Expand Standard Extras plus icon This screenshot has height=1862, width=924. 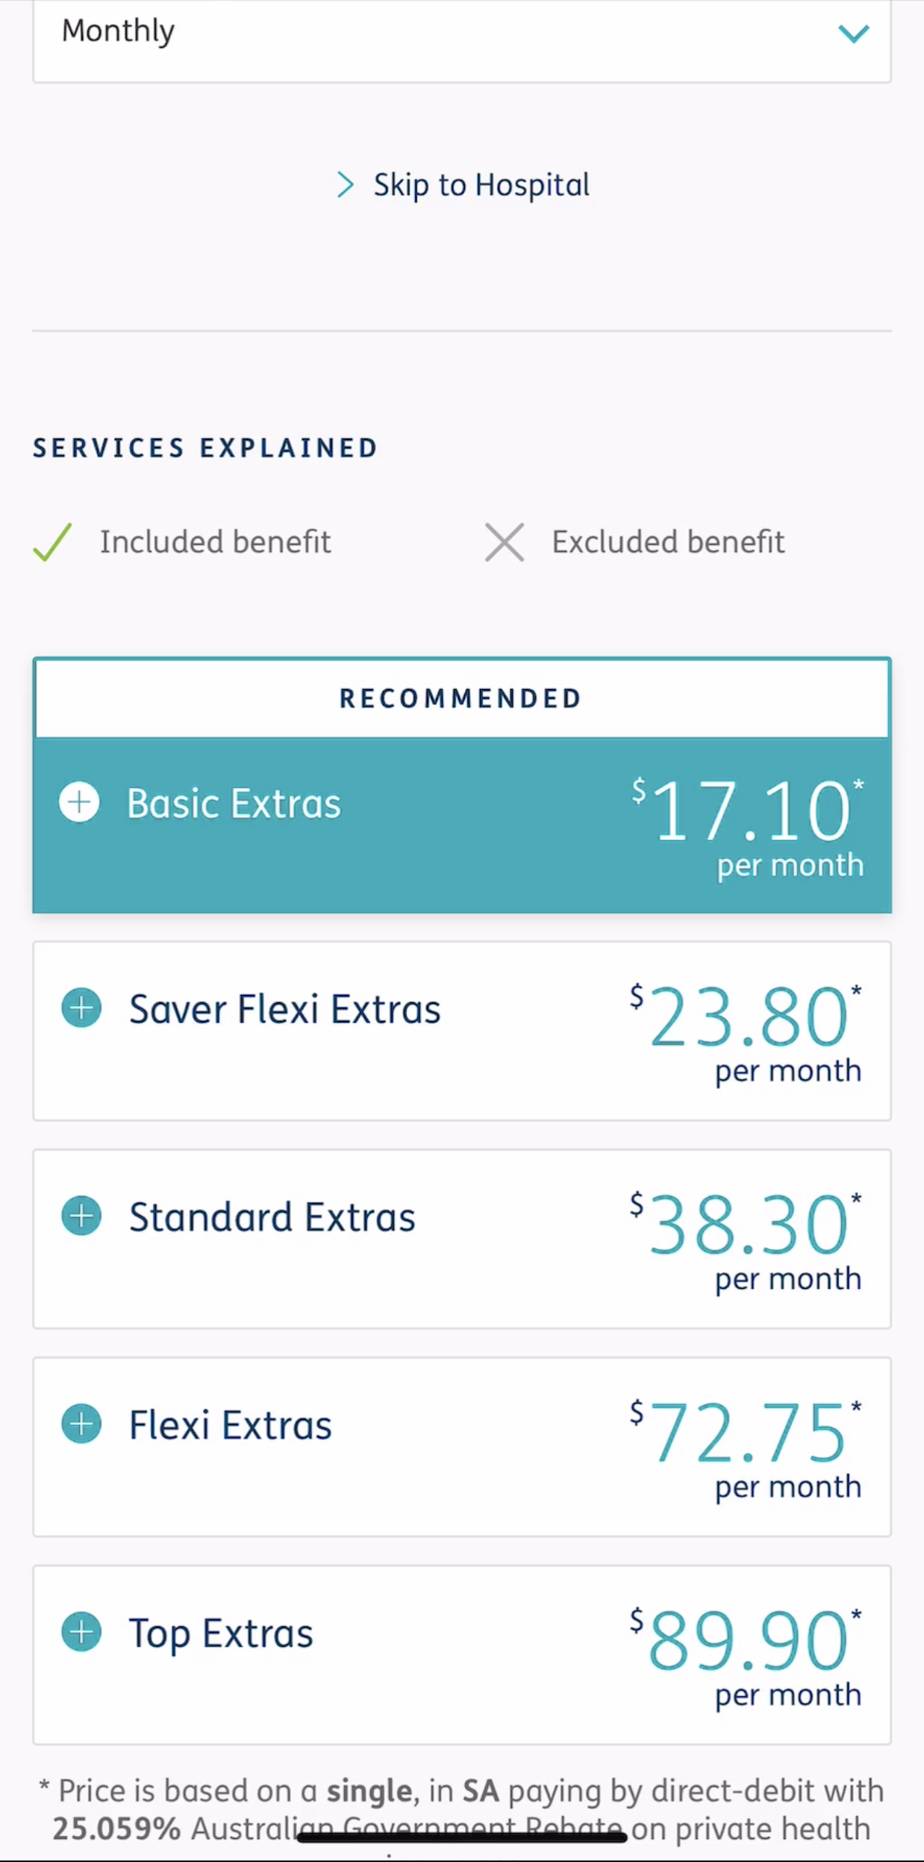pos(81,1216)
